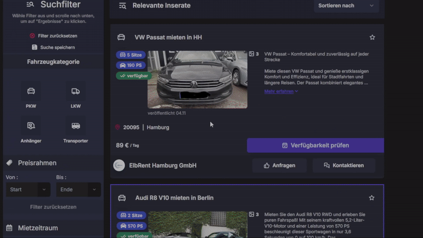Select the PKW car category icon

pos(31,91)
